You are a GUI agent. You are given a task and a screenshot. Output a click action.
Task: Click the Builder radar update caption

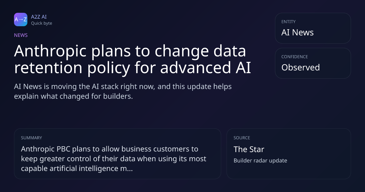[260, 160]
